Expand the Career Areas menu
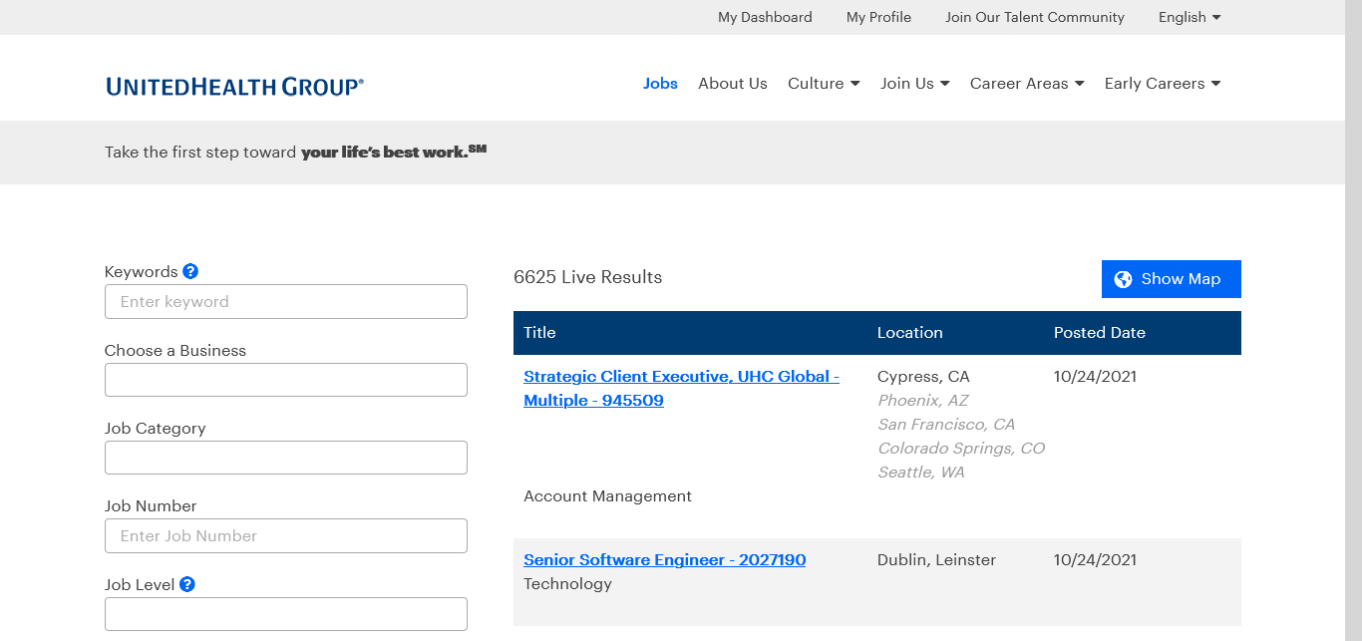The width and height of the screenshot is (1362, 641). 1026,84
